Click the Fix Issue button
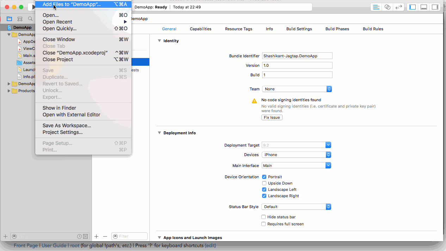The height and width of the screenshot is (251, 446). 272,117
